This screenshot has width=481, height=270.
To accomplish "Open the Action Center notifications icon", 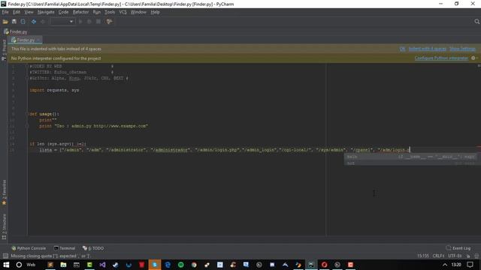I will (470, 265).
